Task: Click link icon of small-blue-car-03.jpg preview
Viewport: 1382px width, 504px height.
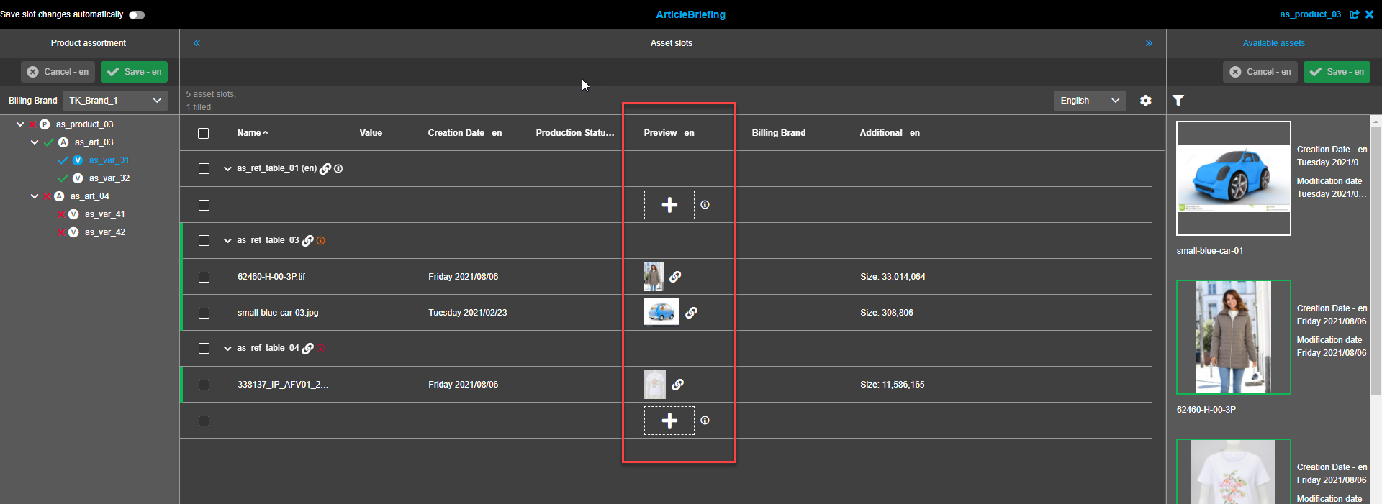Action: click(691, 313)
